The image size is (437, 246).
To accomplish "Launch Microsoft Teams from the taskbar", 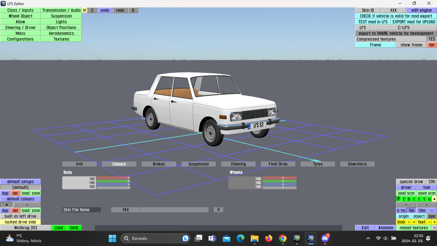I will tap(213, 238).
